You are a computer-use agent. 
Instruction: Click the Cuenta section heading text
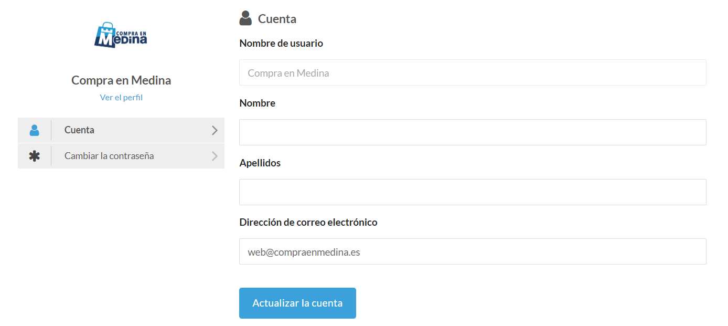[277, 19]
